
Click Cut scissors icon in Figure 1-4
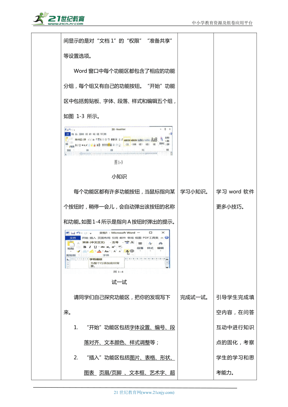[x=78, y=242]
